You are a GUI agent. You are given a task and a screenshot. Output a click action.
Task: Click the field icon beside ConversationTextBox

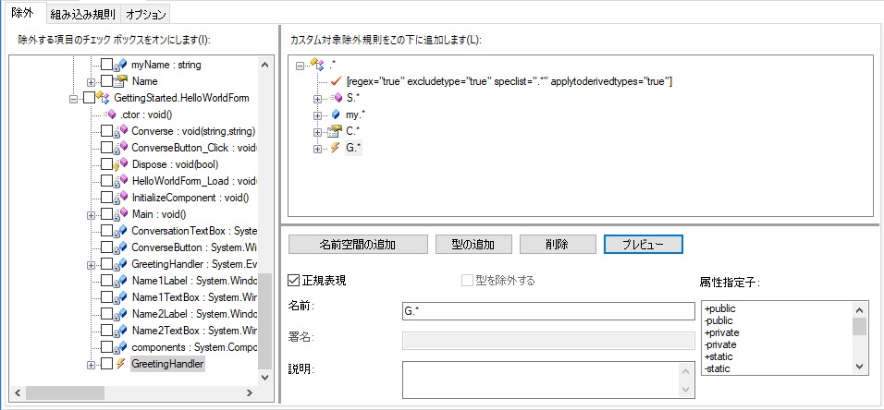coord(121,231)
